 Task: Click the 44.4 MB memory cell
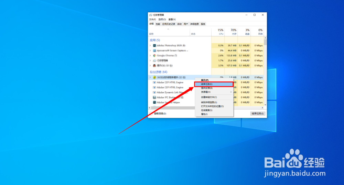[x=231, y=50]
